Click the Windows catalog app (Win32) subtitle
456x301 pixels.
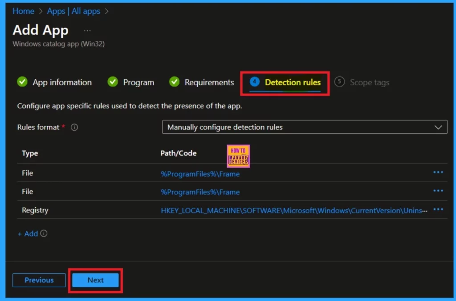[x=58, y=44]
